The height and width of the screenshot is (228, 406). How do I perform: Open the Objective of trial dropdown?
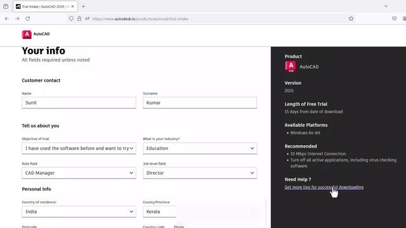(79, 148)
